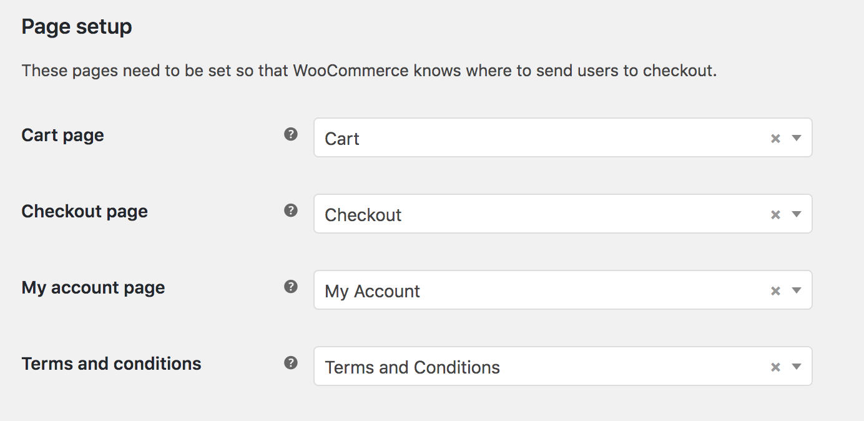The image size is (864, 421).
Task: Remove the Terms and Conditions selection
Action: [x=775, y=366]
